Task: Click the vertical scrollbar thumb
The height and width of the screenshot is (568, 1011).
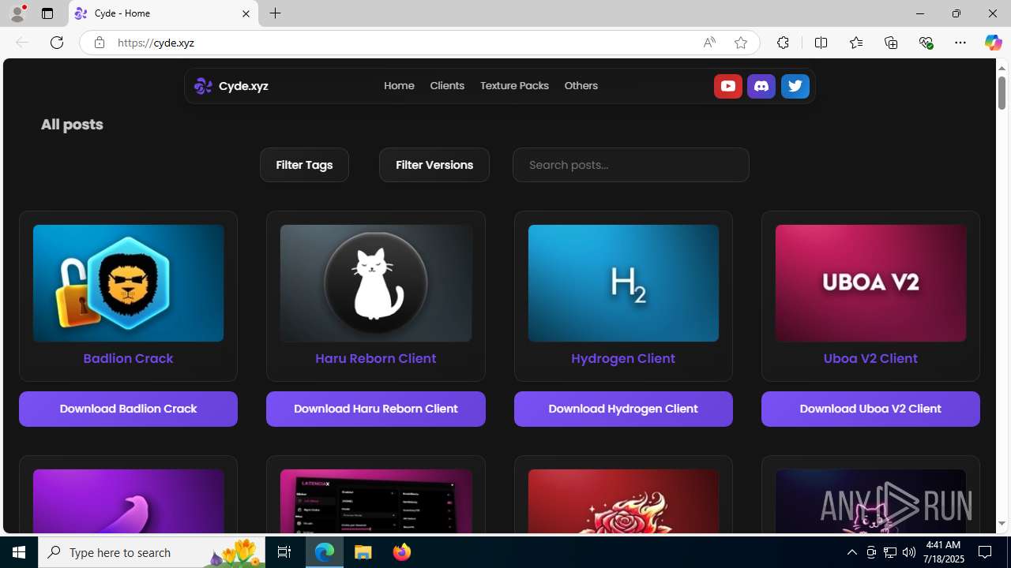Action: coord(1002,92)
